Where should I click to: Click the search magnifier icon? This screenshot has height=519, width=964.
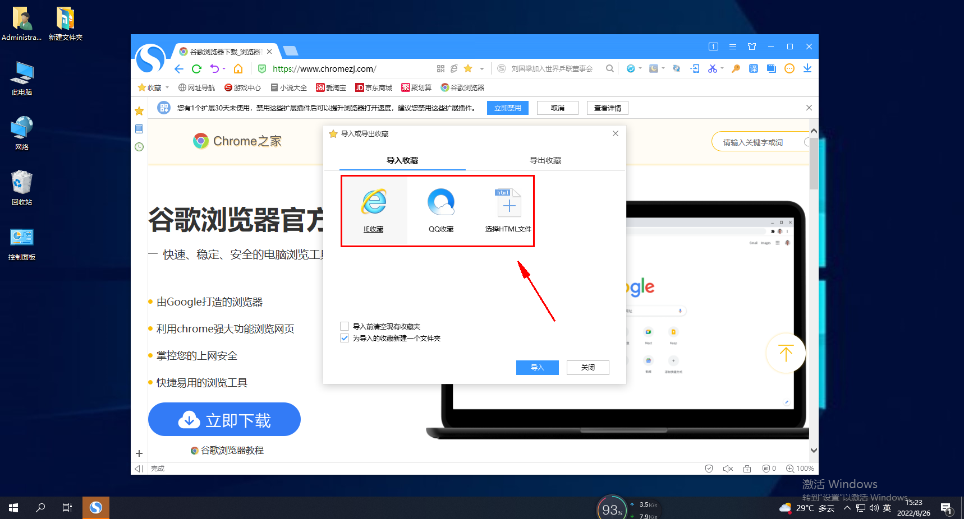[610, 68]
